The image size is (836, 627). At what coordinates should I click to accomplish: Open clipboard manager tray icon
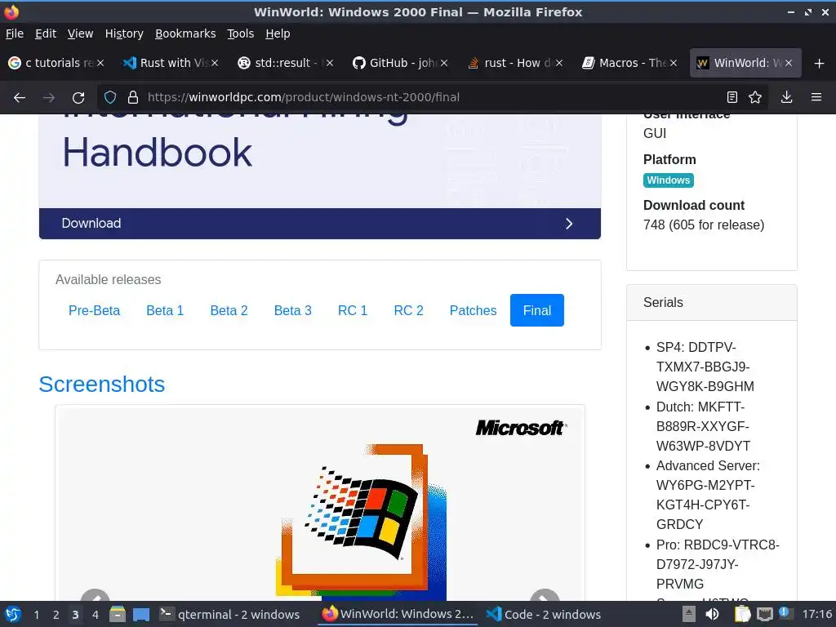coord(742,614)
